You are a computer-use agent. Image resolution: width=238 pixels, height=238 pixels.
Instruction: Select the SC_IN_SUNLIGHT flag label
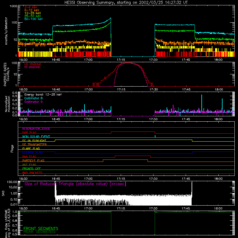(34, 140)
